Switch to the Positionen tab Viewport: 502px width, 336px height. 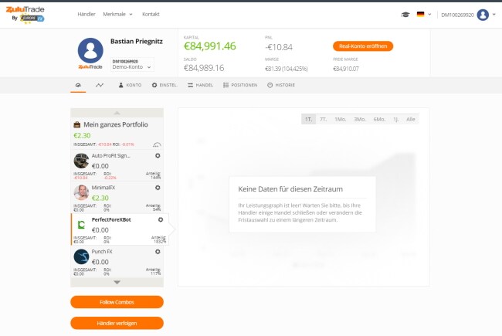240,85
